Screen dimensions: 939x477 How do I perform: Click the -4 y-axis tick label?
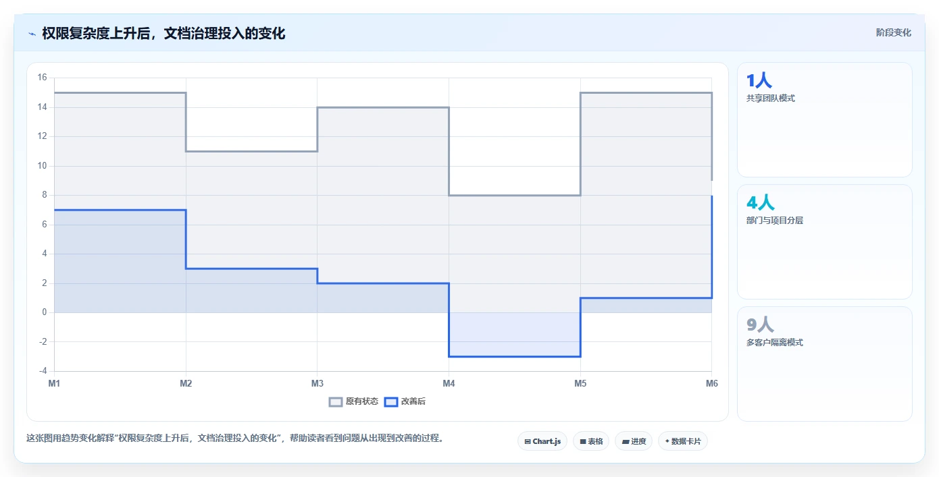[42, 371]
